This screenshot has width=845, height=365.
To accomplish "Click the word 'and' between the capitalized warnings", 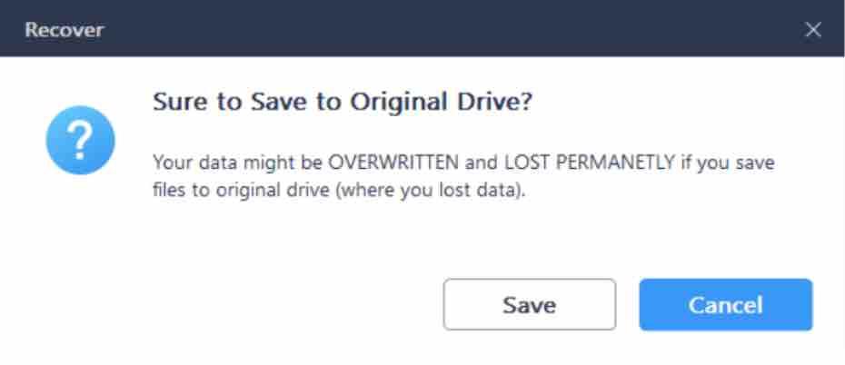I will click(482, 162).
